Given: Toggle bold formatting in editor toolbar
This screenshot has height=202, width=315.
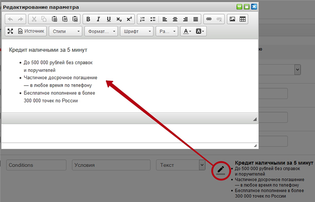Looking at the screenshot, I should [88, 19].
